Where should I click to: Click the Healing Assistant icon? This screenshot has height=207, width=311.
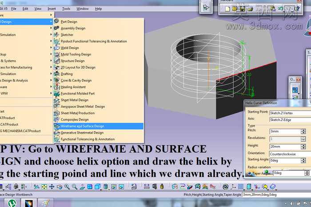tap(57, 87)
